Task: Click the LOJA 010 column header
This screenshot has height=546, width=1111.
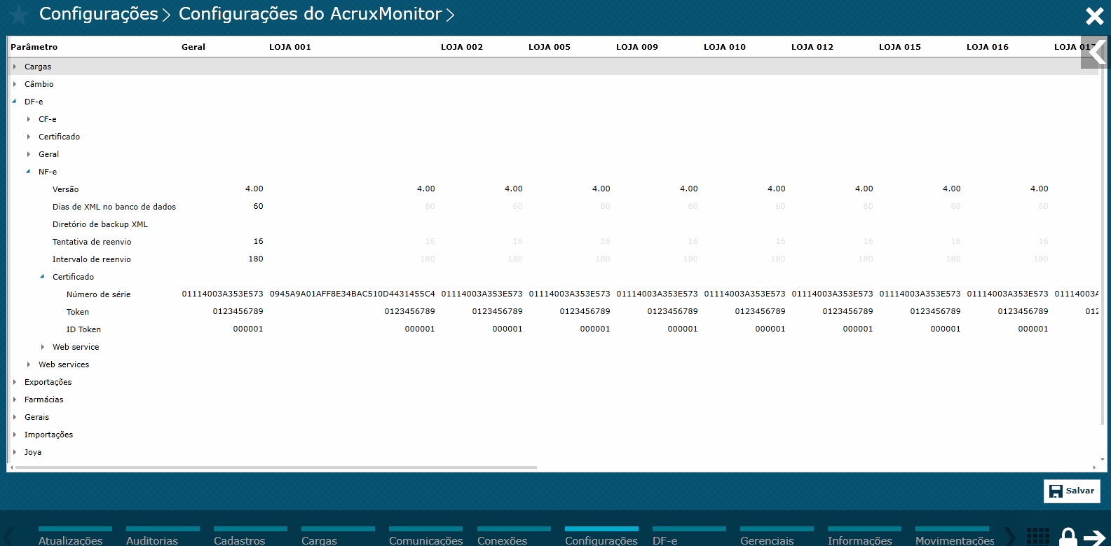Action: point(725,47)
